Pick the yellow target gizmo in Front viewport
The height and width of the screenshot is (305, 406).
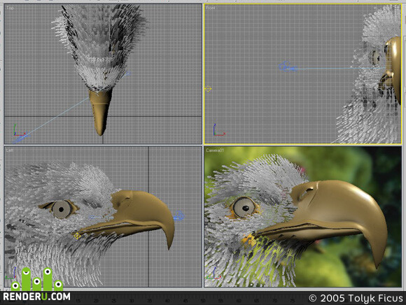click(x=208, y=89)
